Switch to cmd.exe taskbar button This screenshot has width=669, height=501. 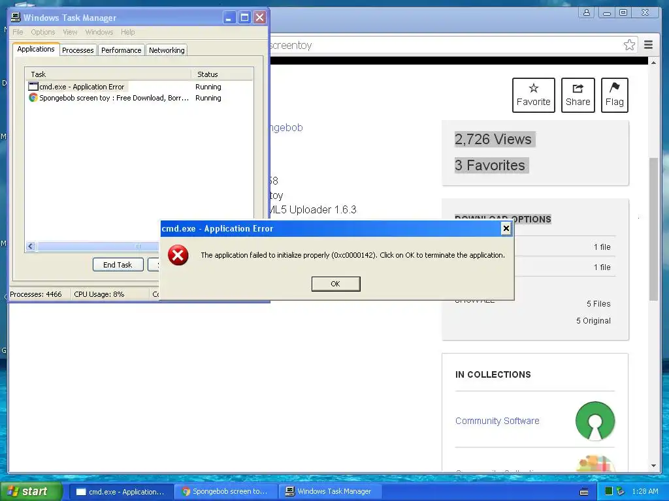(121, 492)
